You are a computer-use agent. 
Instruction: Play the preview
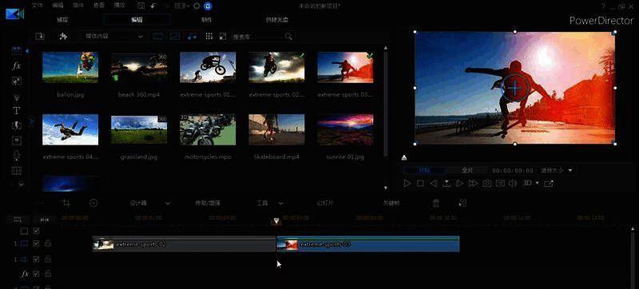click(x=407, y=183)
